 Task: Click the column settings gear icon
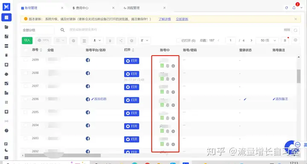pos(295,40)
